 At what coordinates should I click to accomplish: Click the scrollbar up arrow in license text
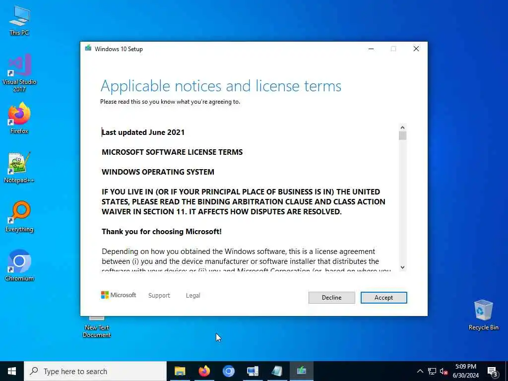point(402,127)
